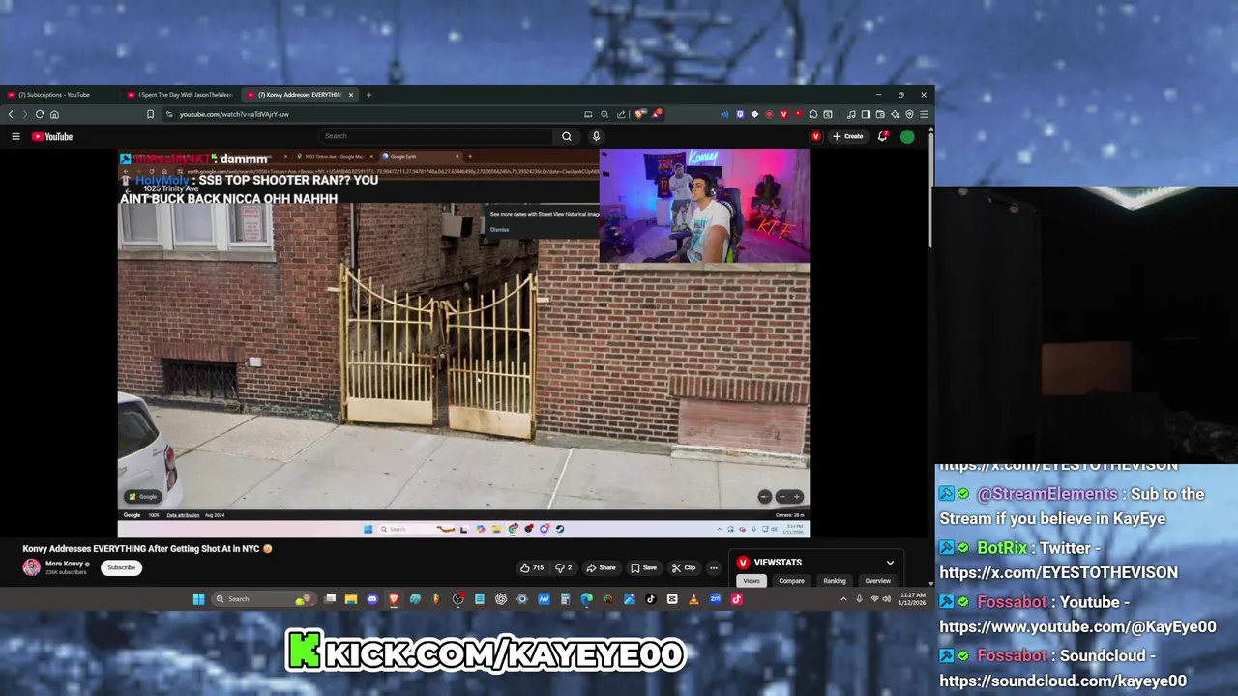Open VLC media player from the taskbar
Screen dimensions: 1238x696
[693, 599]
